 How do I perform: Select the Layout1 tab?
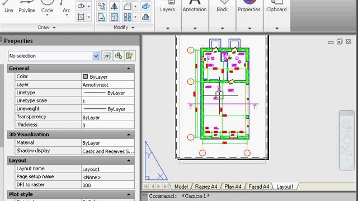(x=285, y=186)
